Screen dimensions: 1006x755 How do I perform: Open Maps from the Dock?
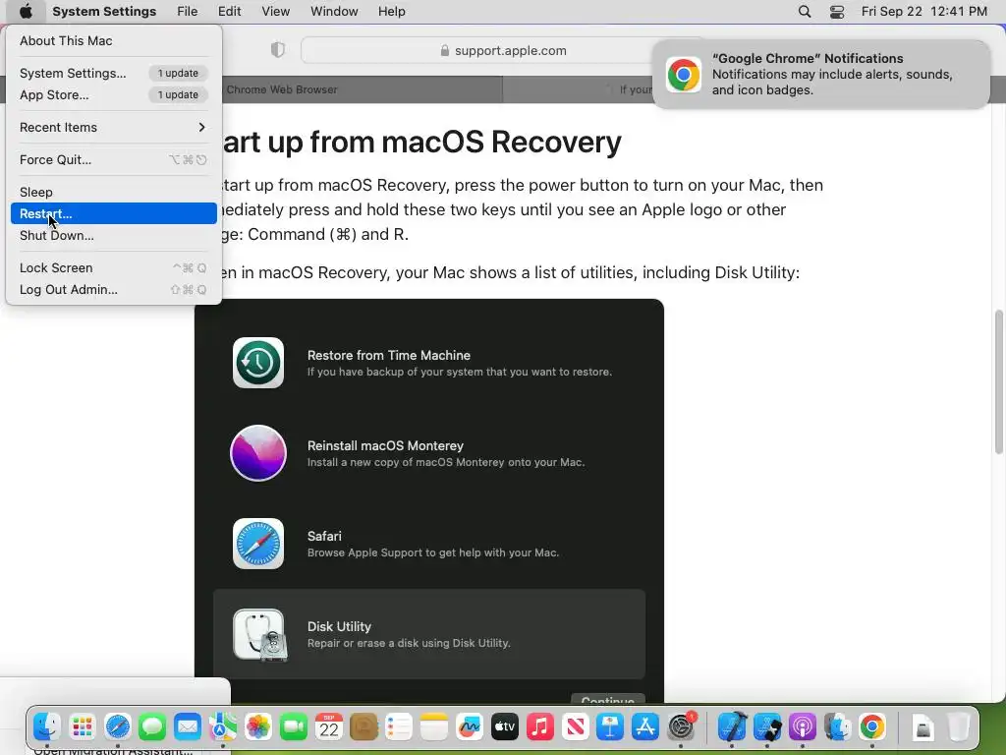tap(223, 726)
